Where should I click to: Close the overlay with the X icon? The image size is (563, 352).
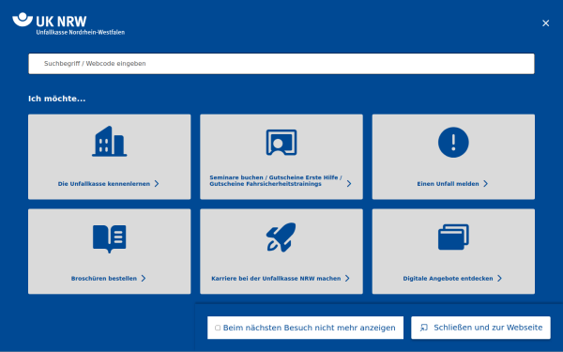(545, 23)
